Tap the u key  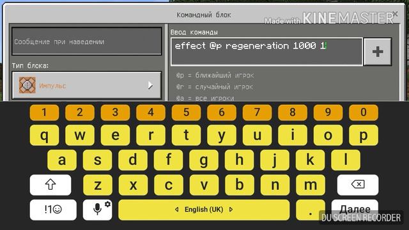tap(257, 135)
